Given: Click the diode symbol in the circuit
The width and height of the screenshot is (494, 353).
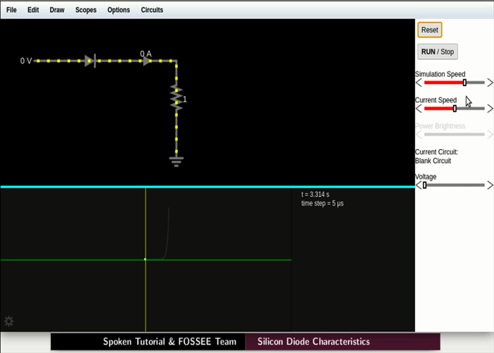Looking at the screenshot, I should (x=90, y=61).
